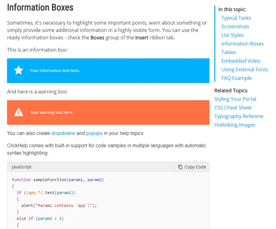Go to Using External Fonts
Viewport: 276px width, 229px height.
click(x=245, y=69)
